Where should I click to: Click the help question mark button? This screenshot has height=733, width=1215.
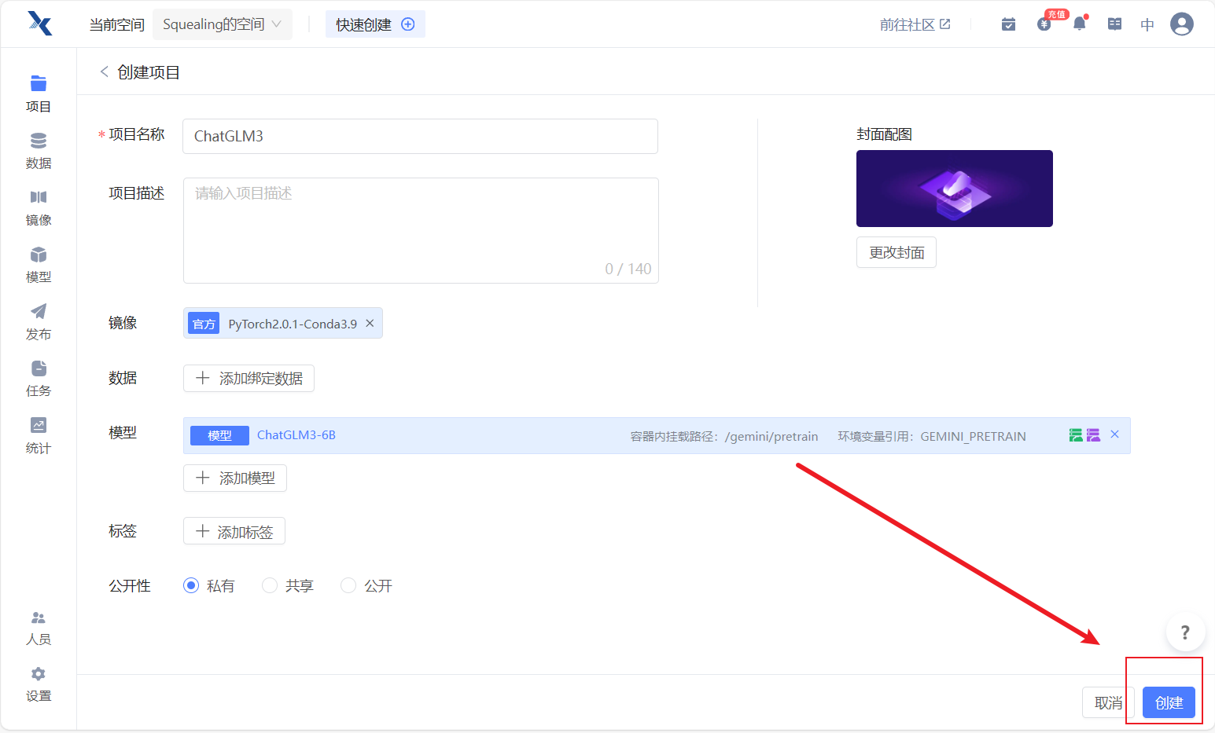click(x=1185, y=632)
